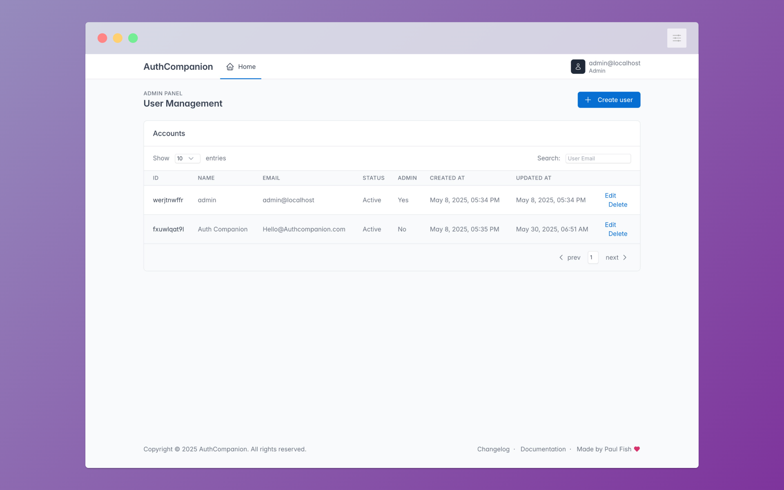
Task: Click the next page chevron arrow
Action: pyautogui.click(x=625, y=257)
